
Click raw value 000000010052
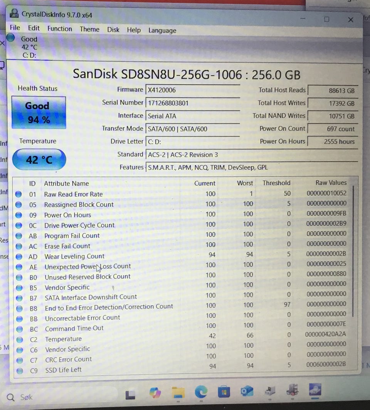tap(326, 193)
